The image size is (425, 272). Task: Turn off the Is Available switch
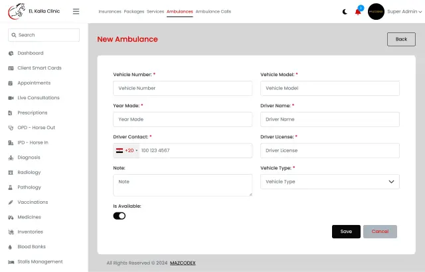[x=120, y=216]
